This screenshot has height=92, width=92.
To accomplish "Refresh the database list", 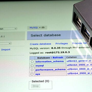I will 58,57.
